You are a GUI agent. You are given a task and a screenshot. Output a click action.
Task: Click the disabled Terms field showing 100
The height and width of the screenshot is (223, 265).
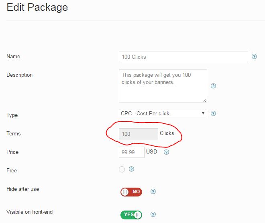(139, 134)
